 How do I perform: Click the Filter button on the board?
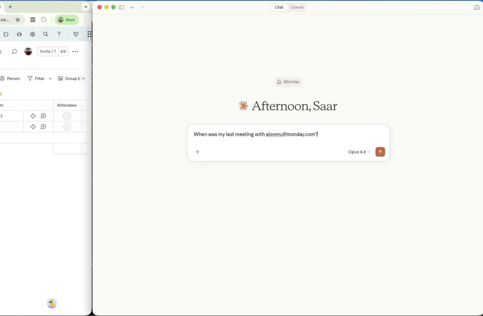click(37, 78)
